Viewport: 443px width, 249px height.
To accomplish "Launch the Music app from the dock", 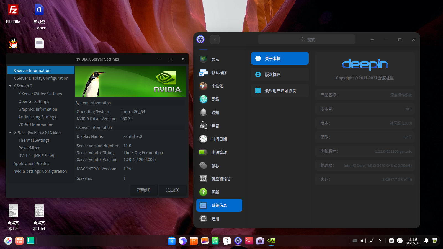I will tap(216, 241).
